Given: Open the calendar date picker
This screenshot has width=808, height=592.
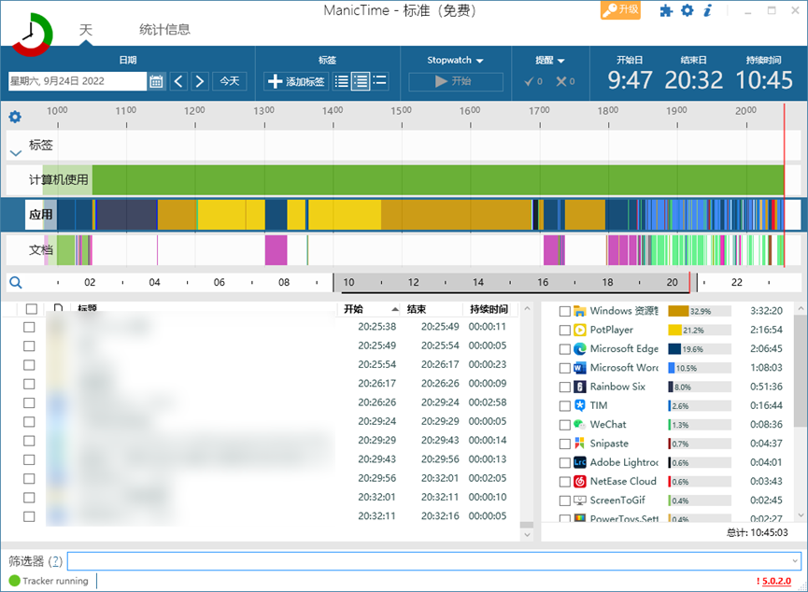Looking at the screenshot, I should [x=156, y=81].
